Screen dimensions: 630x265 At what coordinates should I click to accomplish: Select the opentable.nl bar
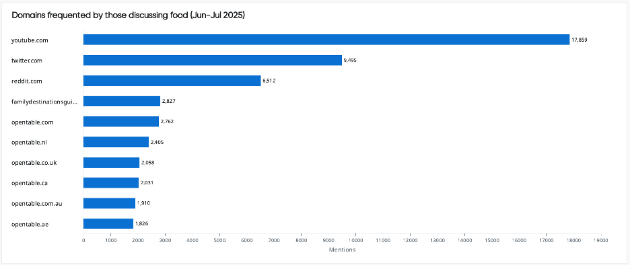pos(116,142)
